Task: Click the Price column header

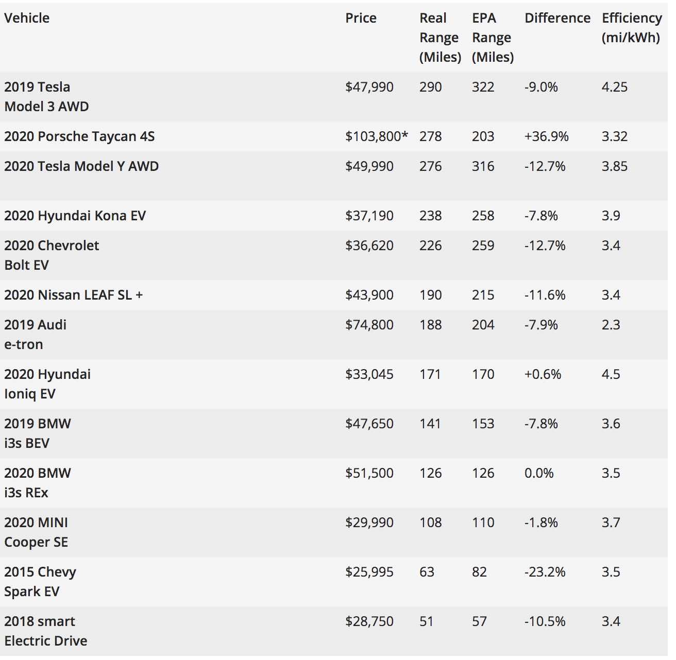Action: 361,18
